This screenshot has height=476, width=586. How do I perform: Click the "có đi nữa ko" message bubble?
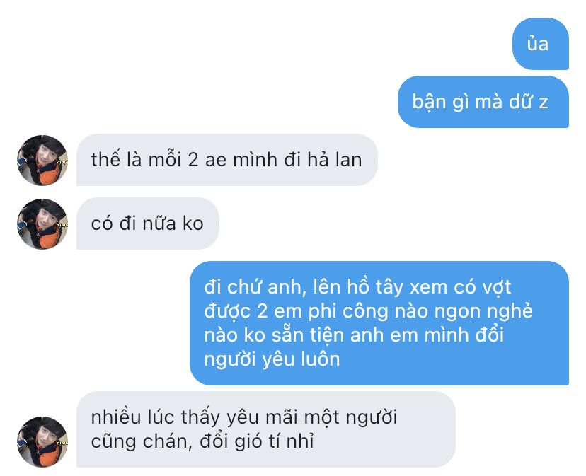click(x=148, y=224)
